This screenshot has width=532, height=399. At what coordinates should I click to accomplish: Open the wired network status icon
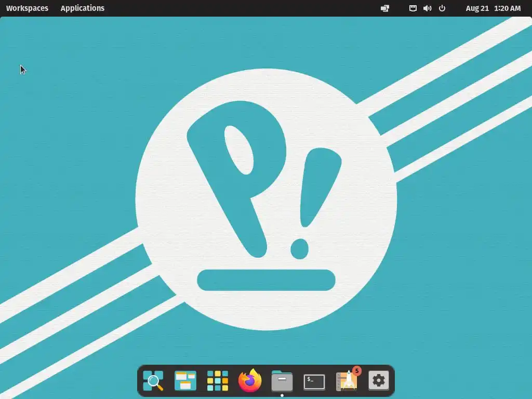pos(413,8)
